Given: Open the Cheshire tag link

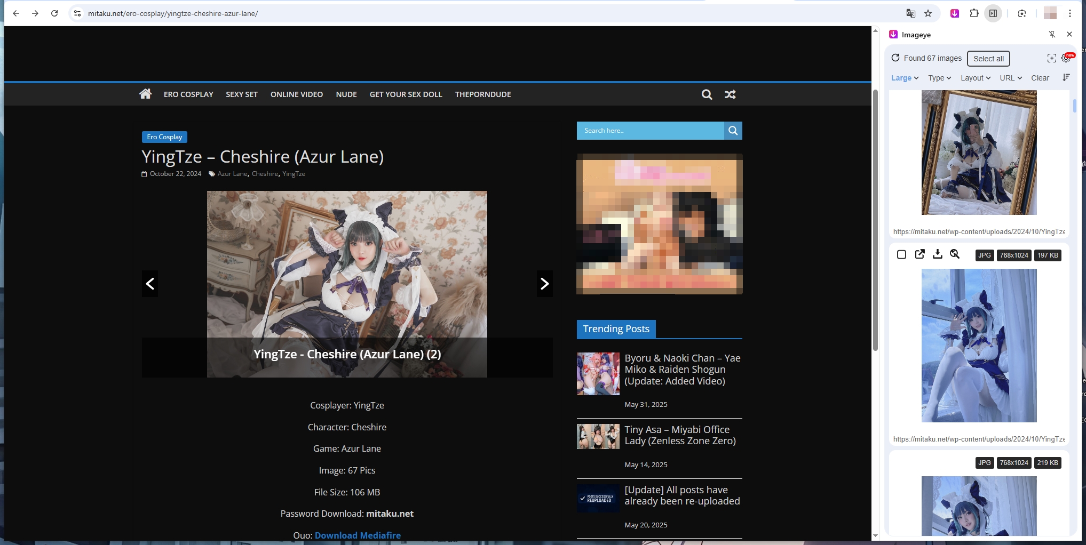Looking at the screenshot, I should click(265, 174).
